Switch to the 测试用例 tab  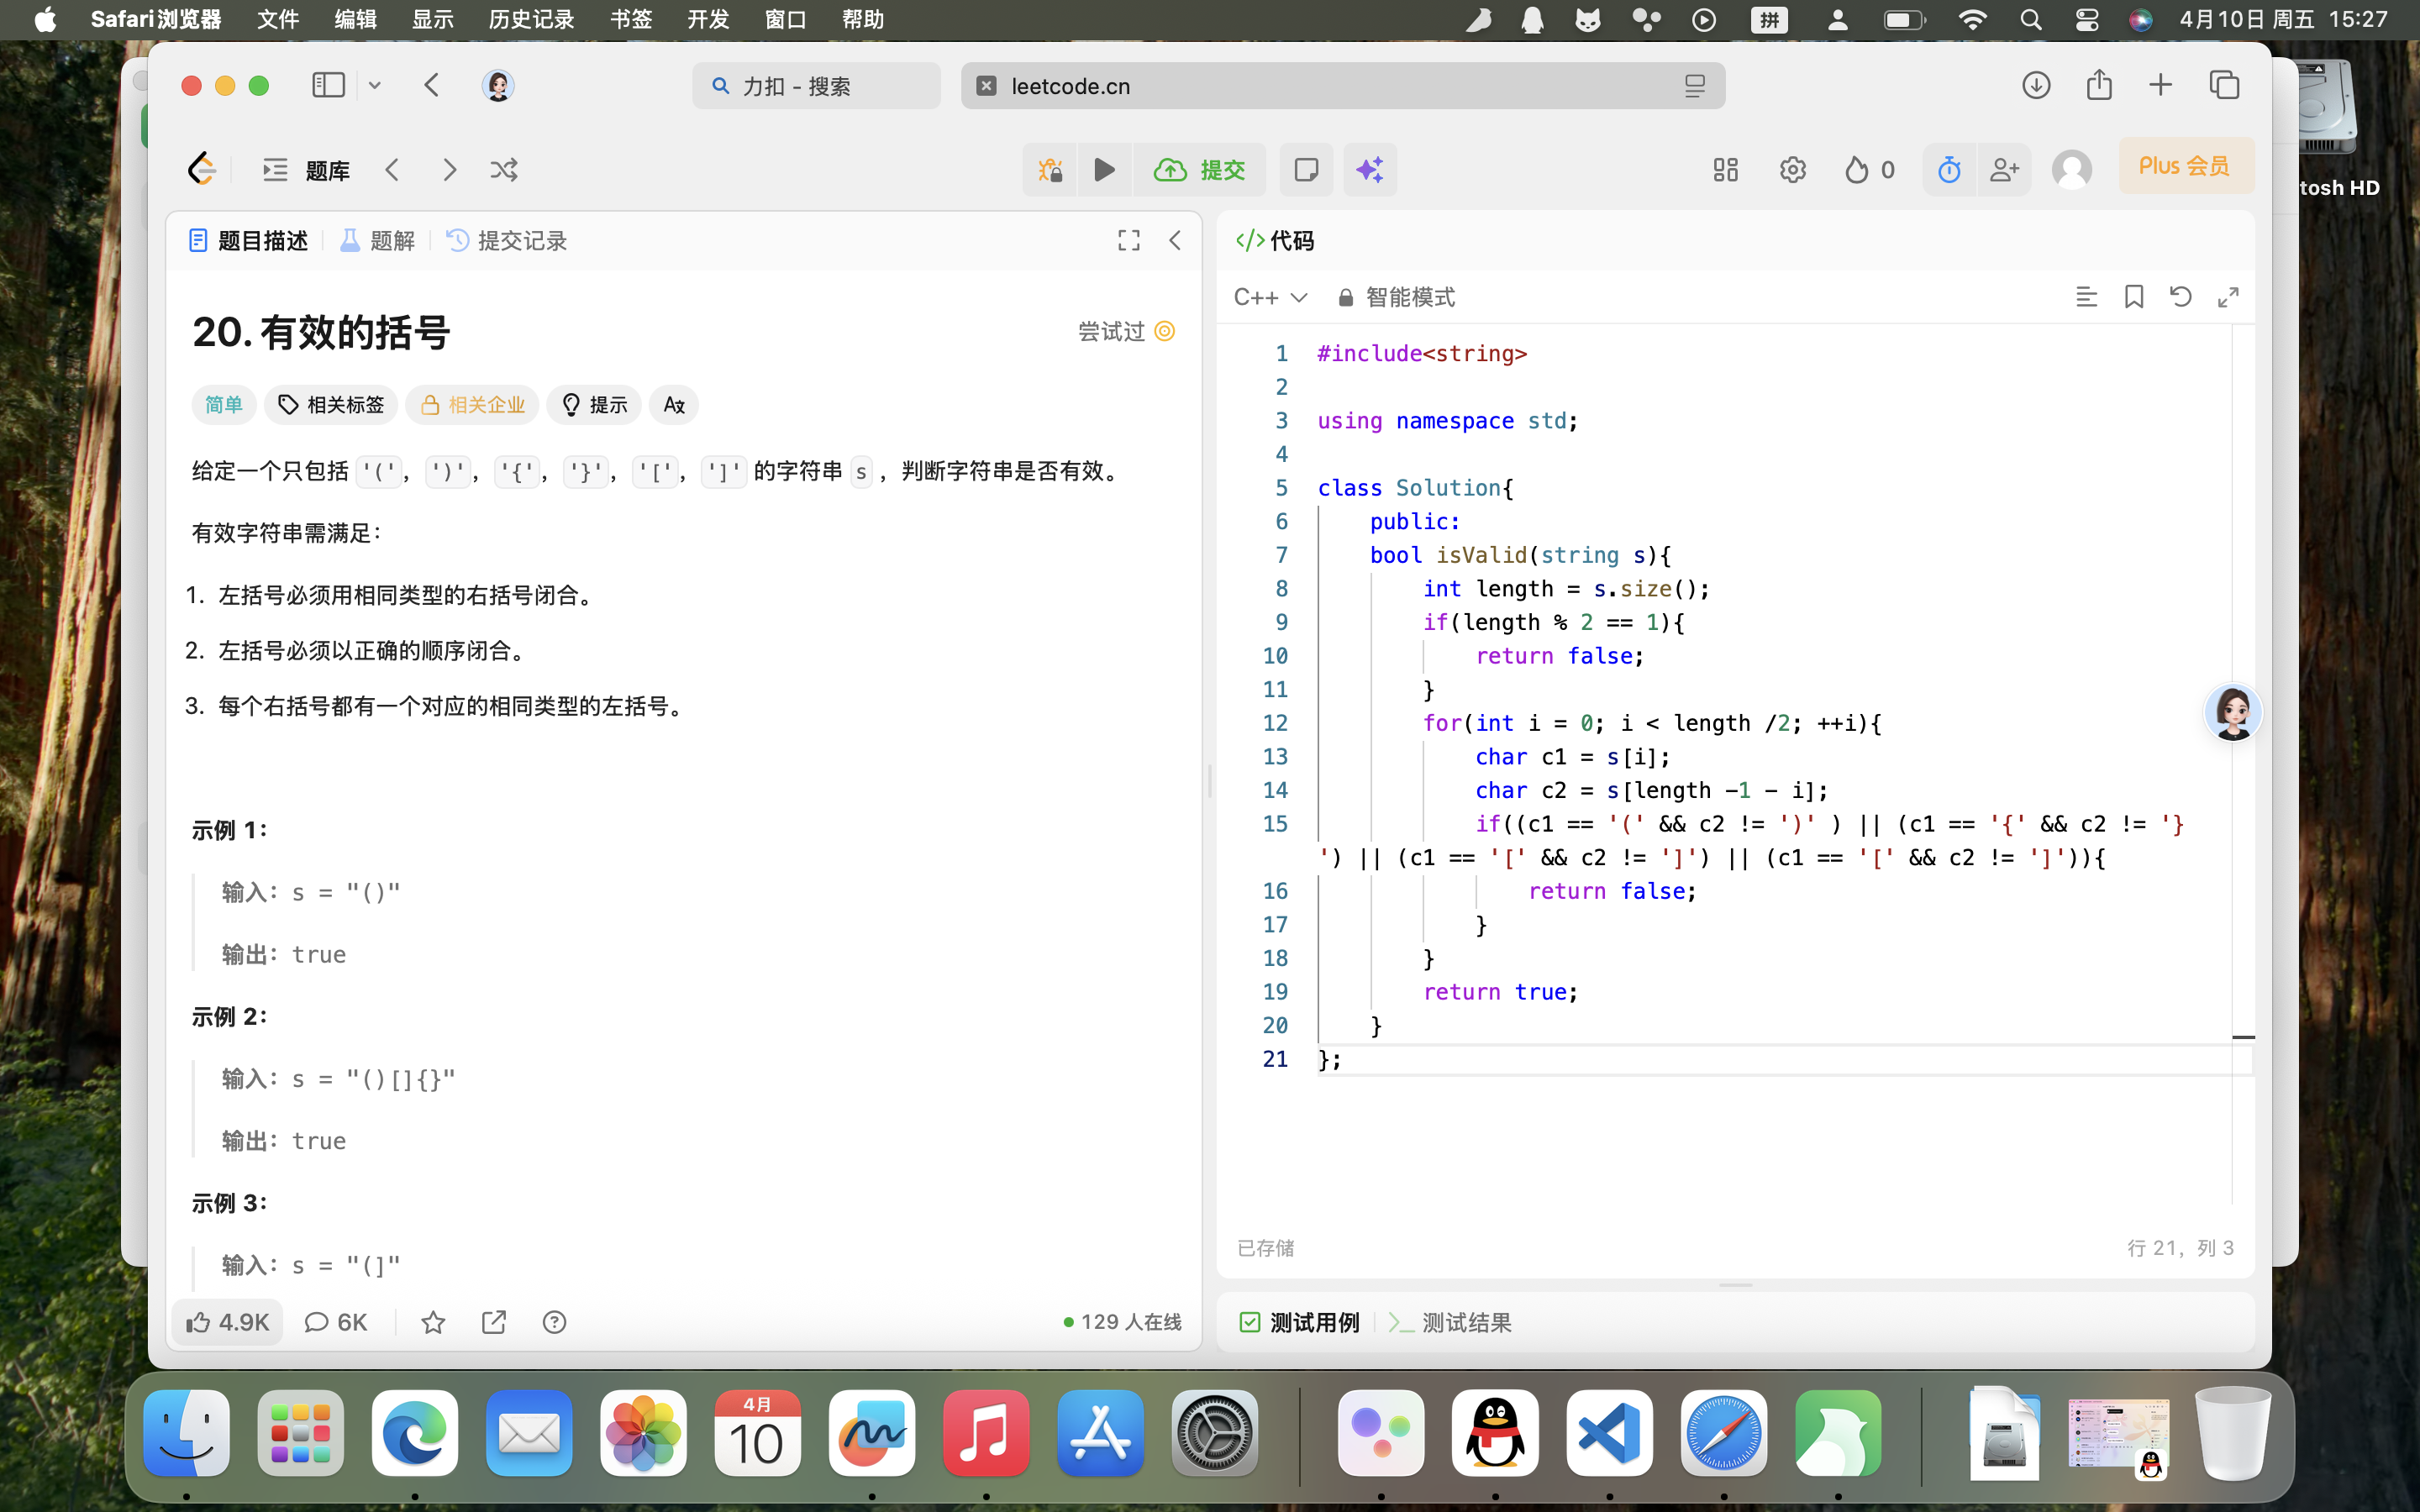coord(1299,1322)
